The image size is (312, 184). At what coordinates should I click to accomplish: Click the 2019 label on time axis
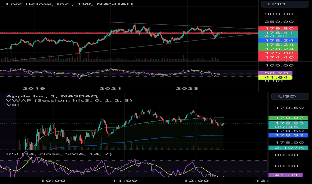(x=34, y=89)
